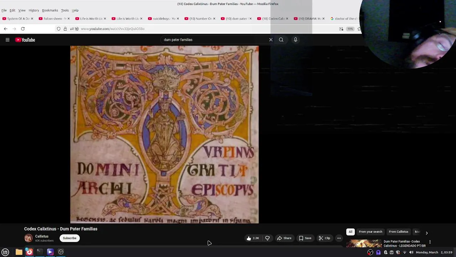The width and height of the screenshot is (456, 257).
Task: Open the file manager folder in taskbar
Action: (x=19, y=252)
